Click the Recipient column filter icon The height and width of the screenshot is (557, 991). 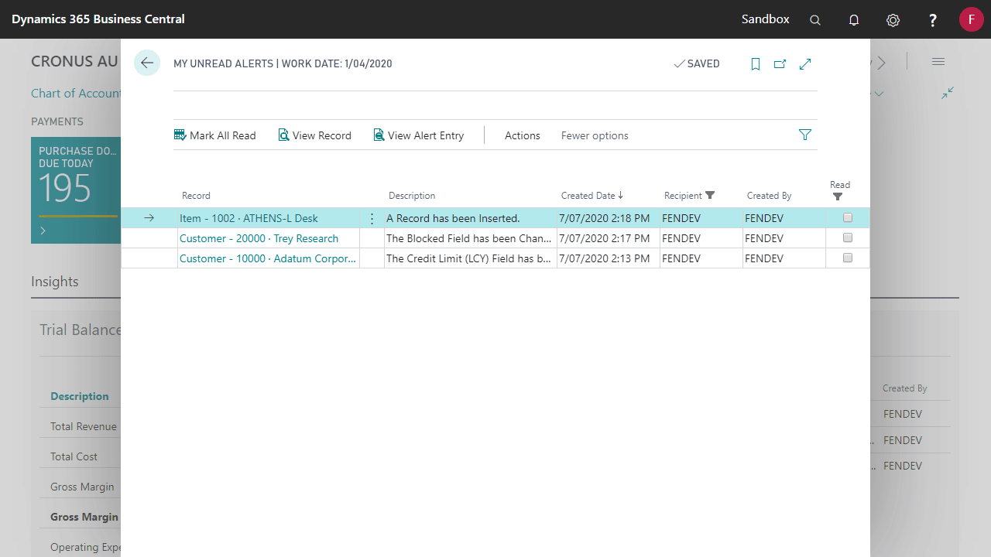click(710, 196)
